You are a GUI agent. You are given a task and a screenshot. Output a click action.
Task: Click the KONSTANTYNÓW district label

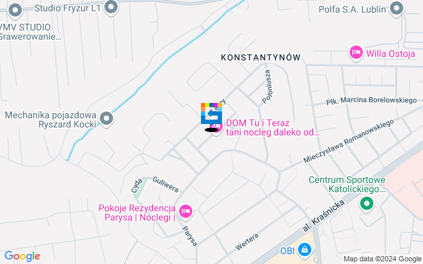260,57
